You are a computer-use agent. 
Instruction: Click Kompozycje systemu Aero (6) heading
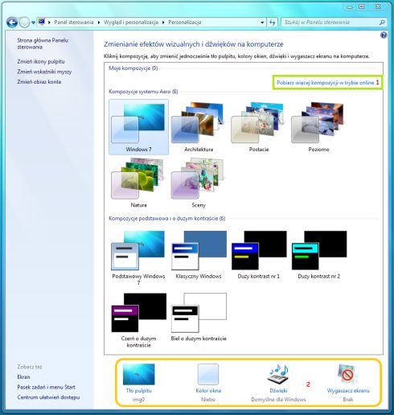pos(143,92)
